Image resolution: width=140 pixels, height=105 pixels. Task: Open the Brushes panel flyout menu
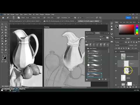point(108,33)
